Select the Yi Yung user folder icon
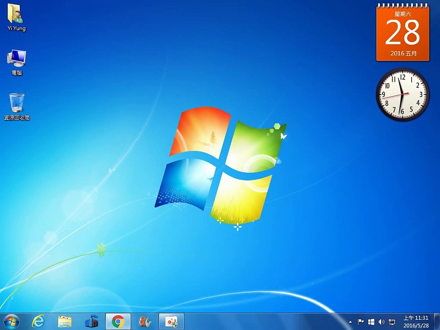This screenshot has width=440, height=330. click(x=16, y=18)
